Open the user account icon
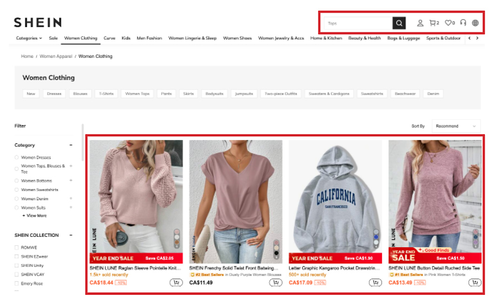Image resolution: width=496 pixels, height=307 pixels. 420,23
